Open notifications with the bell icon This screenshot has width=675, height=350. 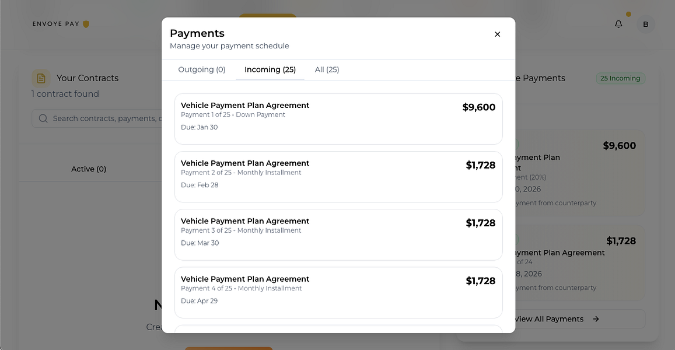coord(618,24)
